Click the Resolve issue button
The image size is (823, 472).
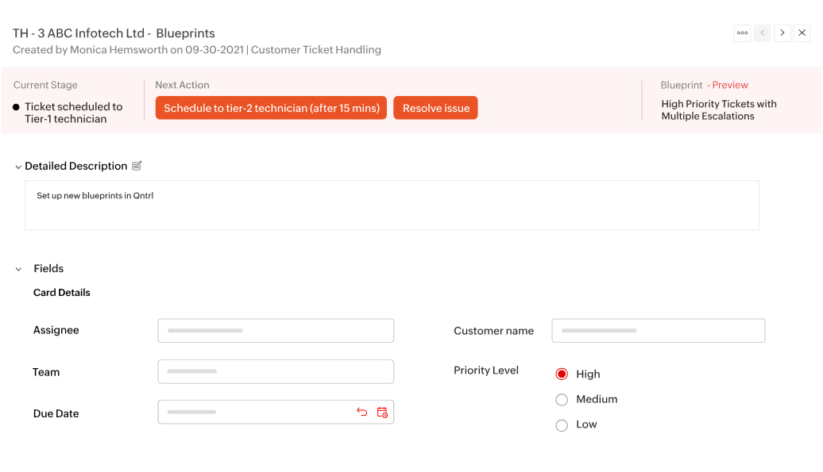435,108
